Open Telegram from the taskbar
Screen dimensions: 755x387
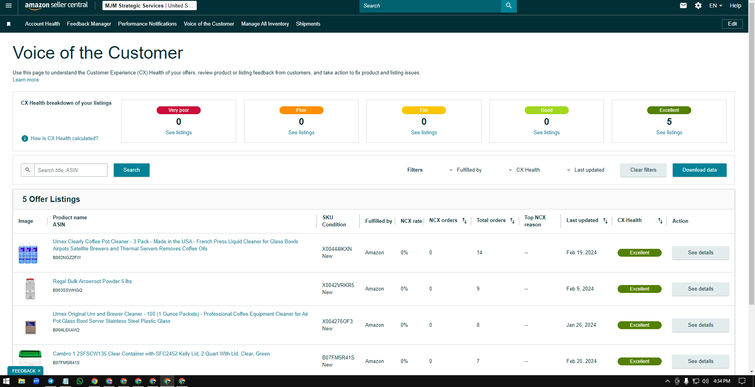coord(51,381)
